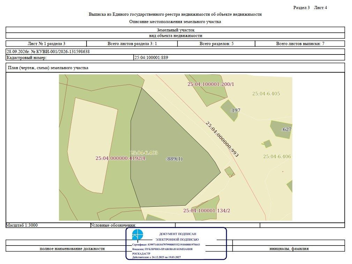Click the parcel label ":627" on the map
The height and width of the screenshot is (264, 352).
[x=286, y=129]
